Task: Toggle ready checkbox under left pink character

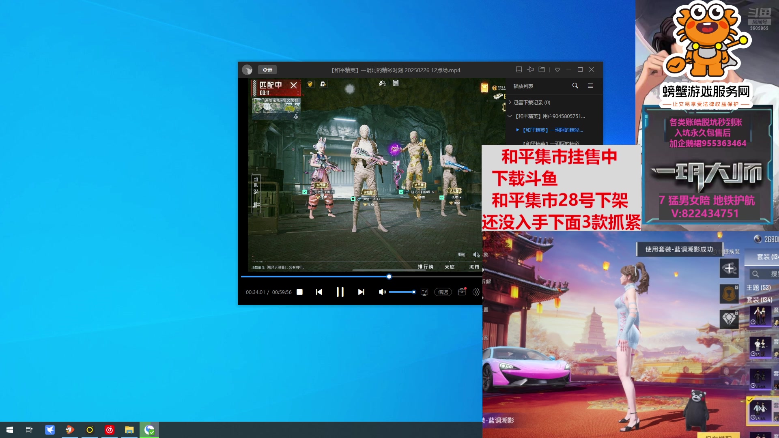Action: [305, 192]
